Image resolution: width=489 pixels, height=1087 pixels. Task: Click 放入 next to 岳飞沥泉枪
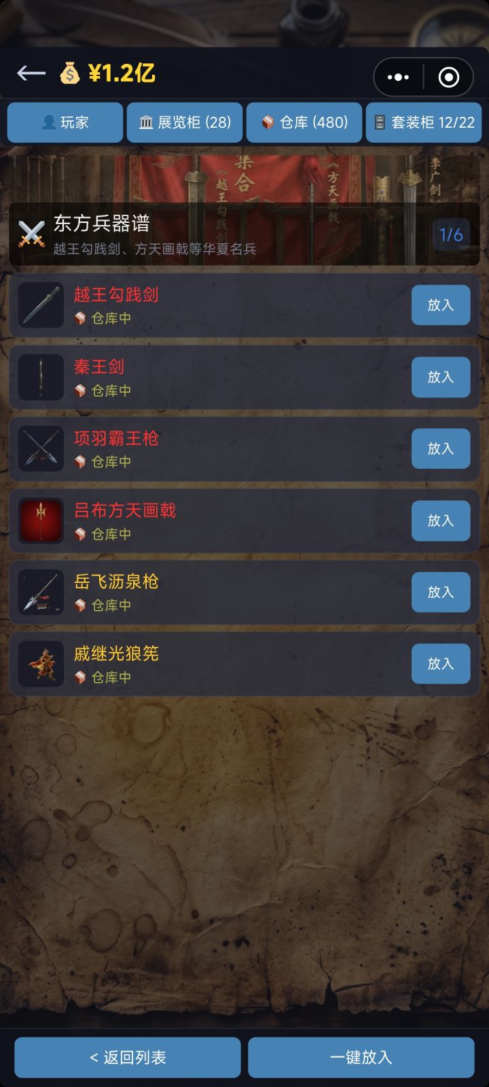click(441, 592)
